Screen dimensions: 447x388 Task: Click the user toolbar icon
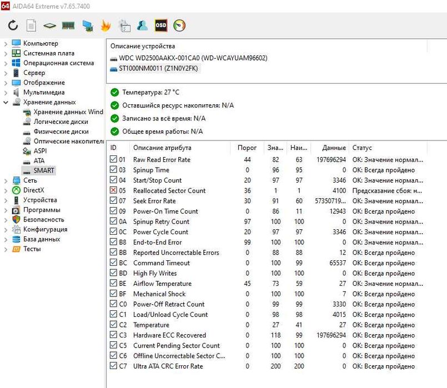point(142,26)
